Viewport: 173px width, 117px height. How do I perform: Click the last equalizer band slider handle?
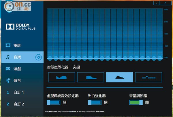tap(160, 58)
